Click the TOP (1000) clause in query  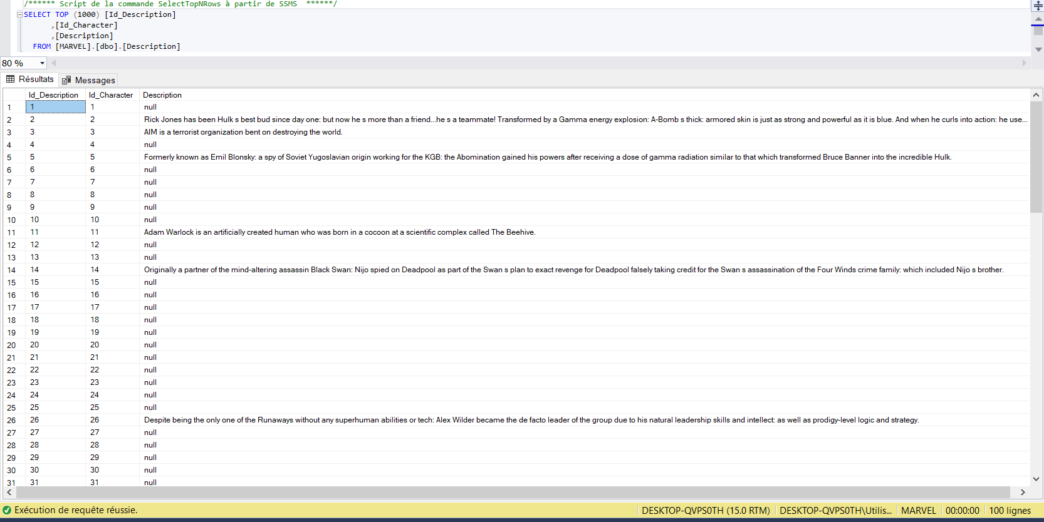[x=77, y=14]
